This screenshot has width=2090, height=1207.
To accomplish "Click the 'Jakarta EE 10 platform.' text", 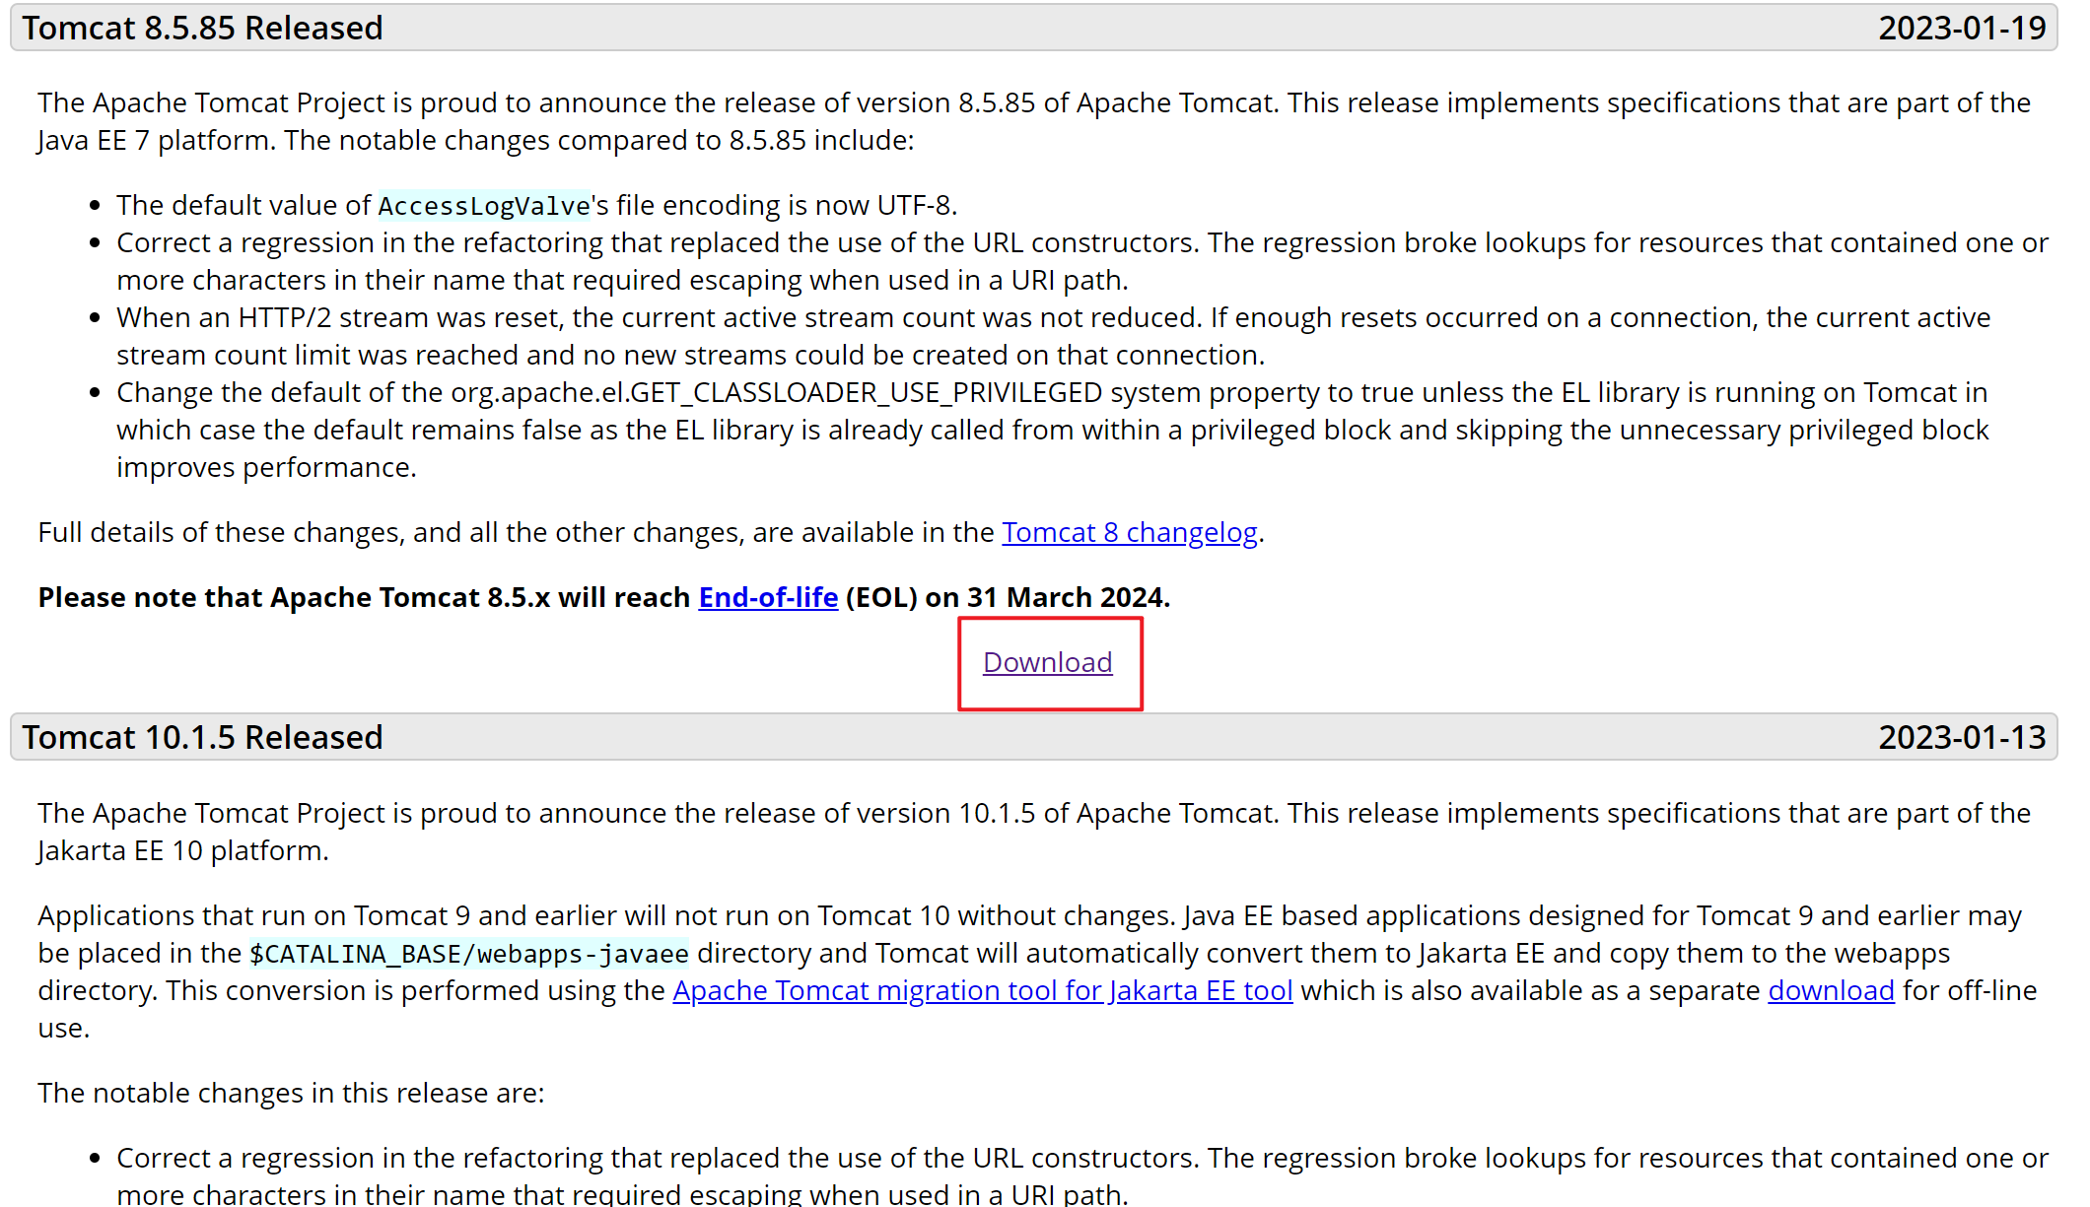I will pos(183,850).
